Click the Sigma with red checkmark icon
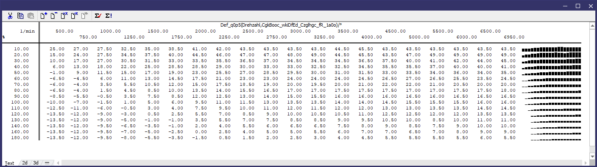 [x=98, y=16]
